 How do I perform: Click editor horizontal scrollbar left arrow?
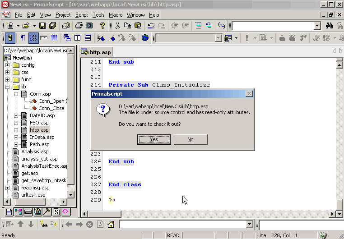coord(84,214)
